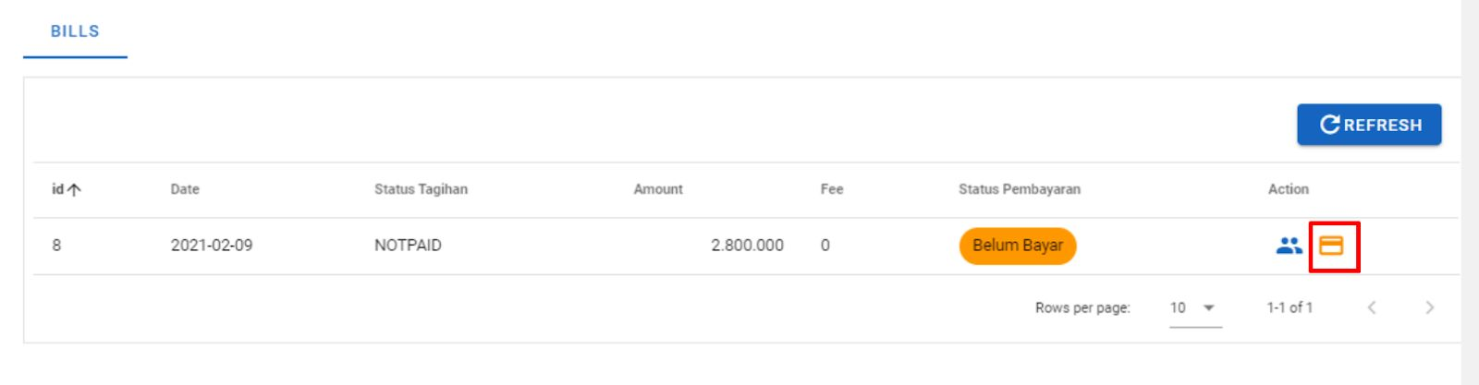1479x385 pixels.
Task: Click the payment card icon in Action column
Action: click(1331, 246)
